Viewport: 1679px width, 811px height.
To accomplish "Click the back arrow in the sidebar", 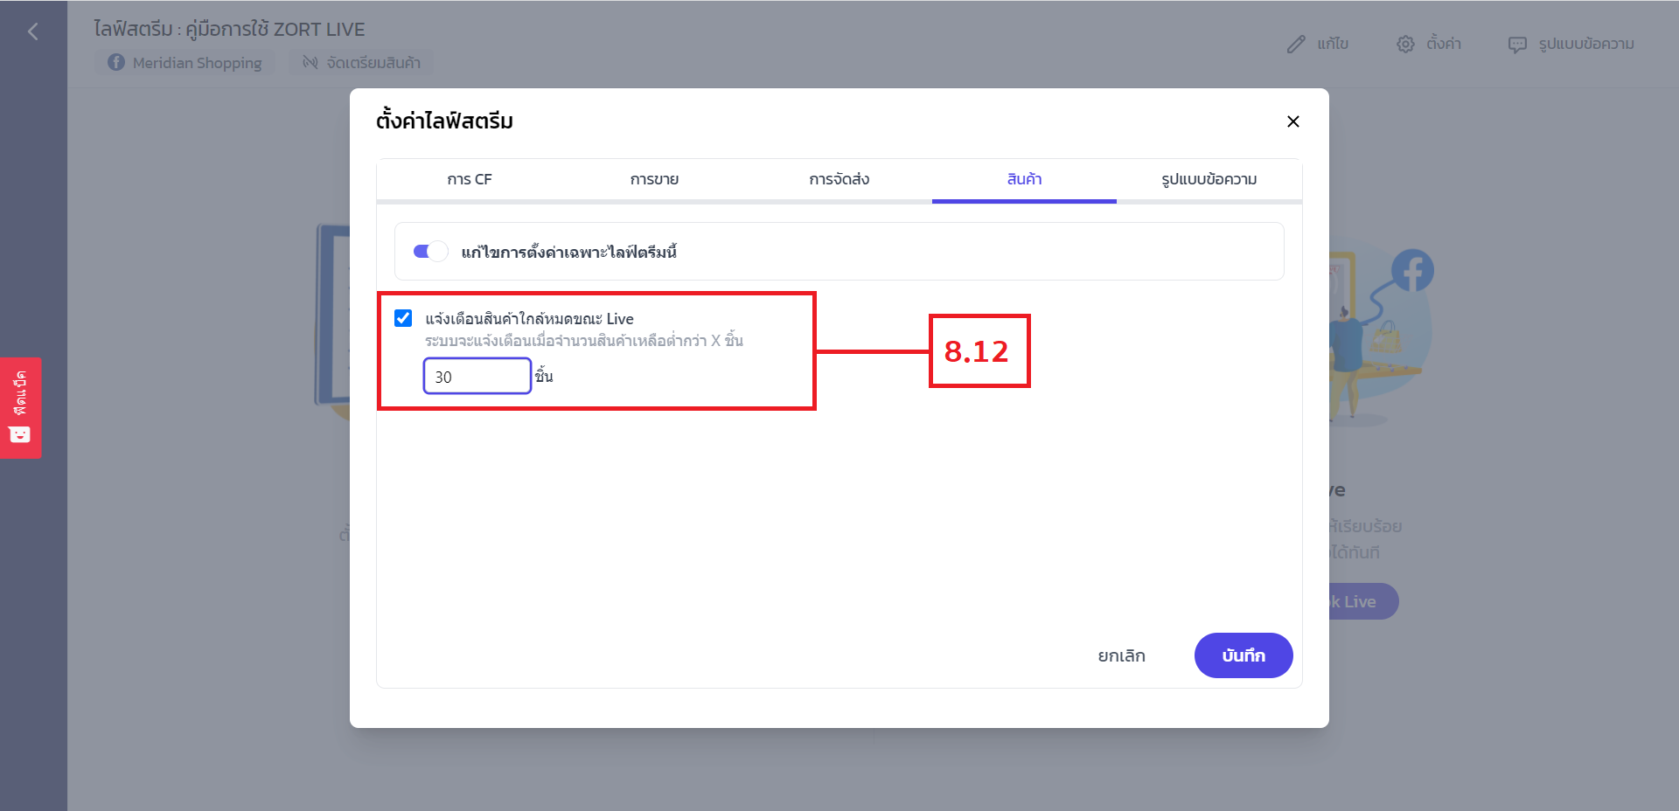I will pyautogui.click(x=33, y=32).
